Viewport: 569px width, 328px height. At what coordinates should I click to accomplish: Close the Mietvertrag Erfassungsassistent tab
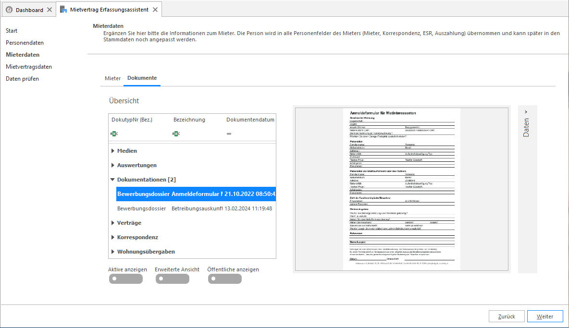155,10
